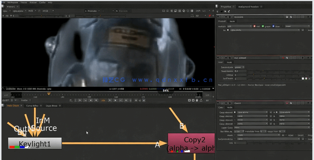Toggle the blue channel checkbox in Premult
This screenshot has height=160, width=314.
(273, 26)
